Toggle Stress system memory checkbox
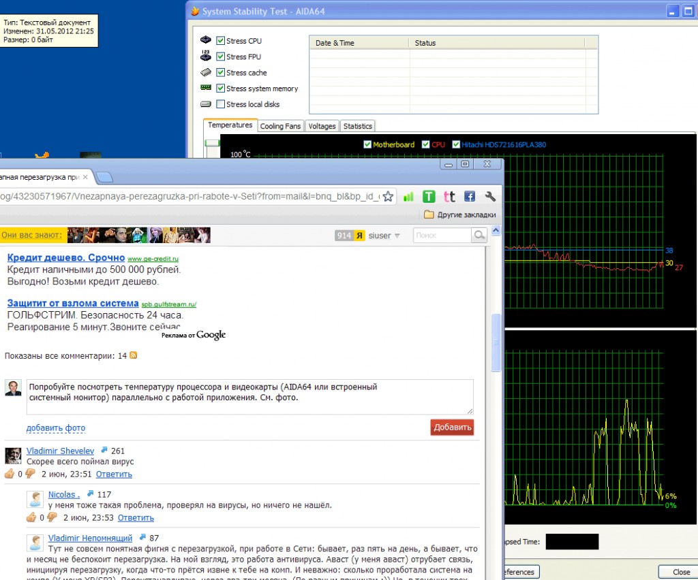The image size is (698, 580). (220, 88)
